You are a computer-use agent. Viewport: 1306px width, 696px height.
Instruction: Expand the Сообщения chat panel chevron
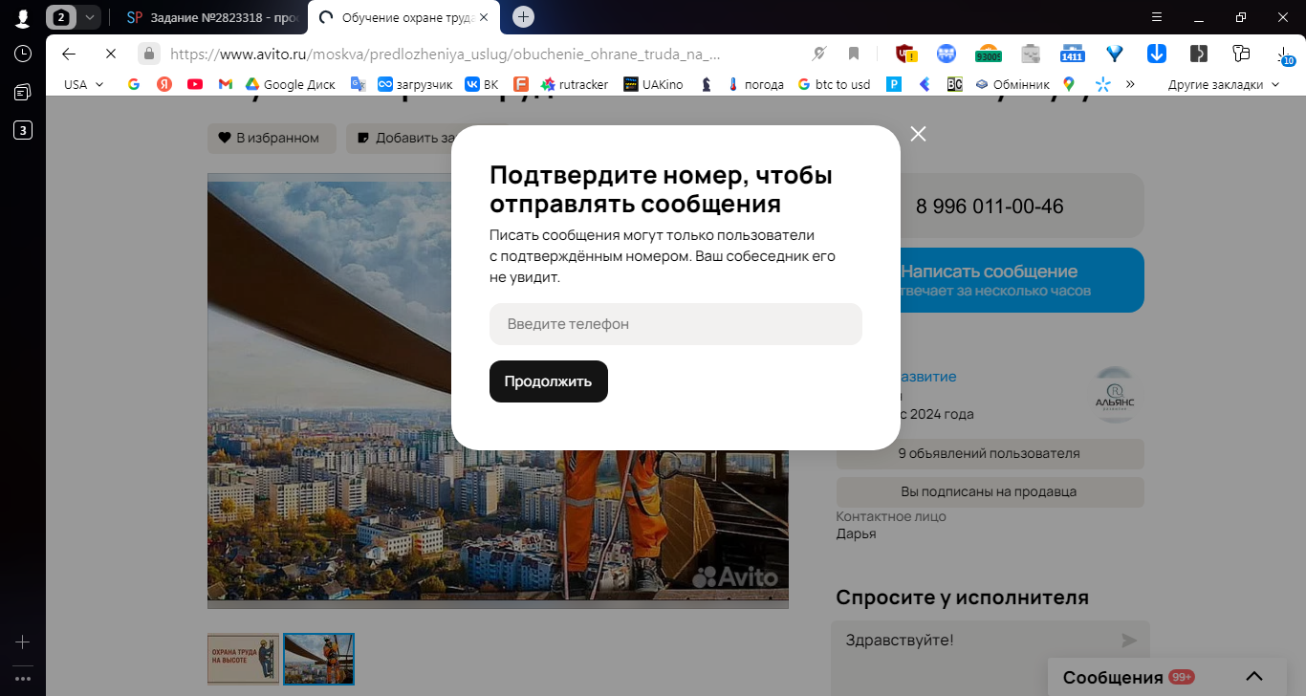coord(1254,677)
